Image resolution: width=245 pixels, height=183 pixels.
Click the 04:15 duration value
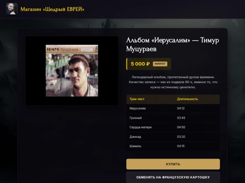(x=181, y=146)
